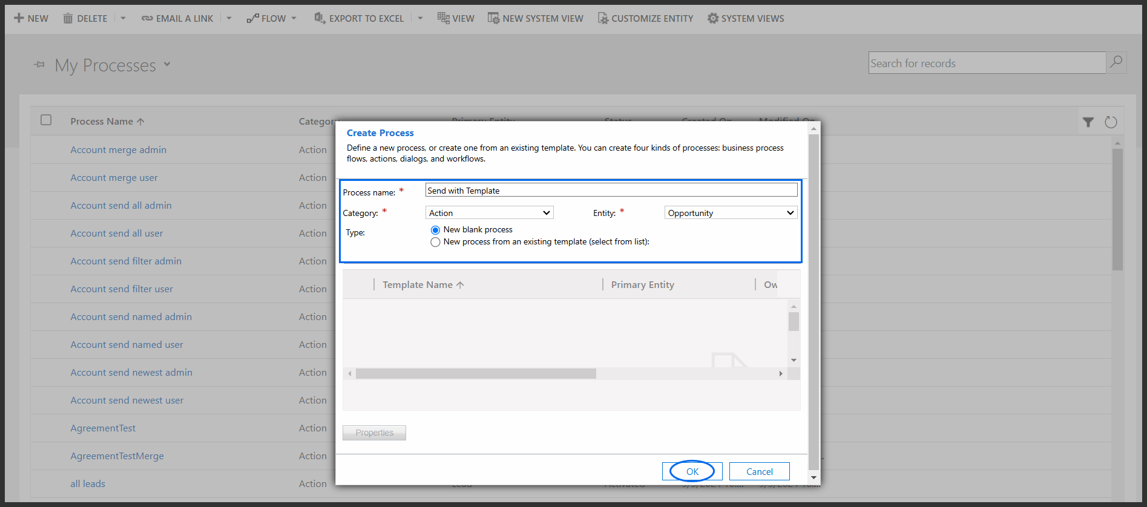Click the template list horizontal scrollbar

click(x=476, y=374)
